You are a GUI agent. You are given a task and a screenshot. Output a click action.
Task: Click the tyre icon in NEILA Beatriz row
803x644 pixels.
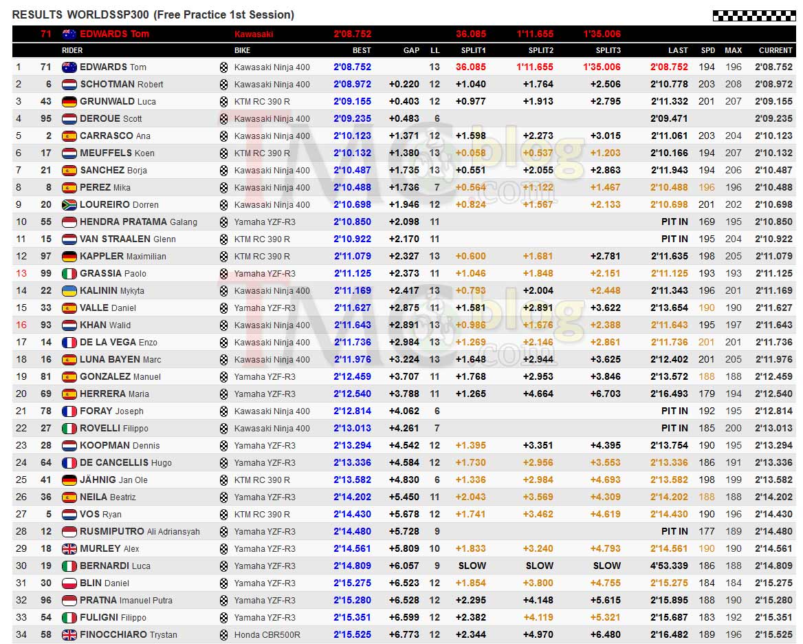click(x=224, y=497)
